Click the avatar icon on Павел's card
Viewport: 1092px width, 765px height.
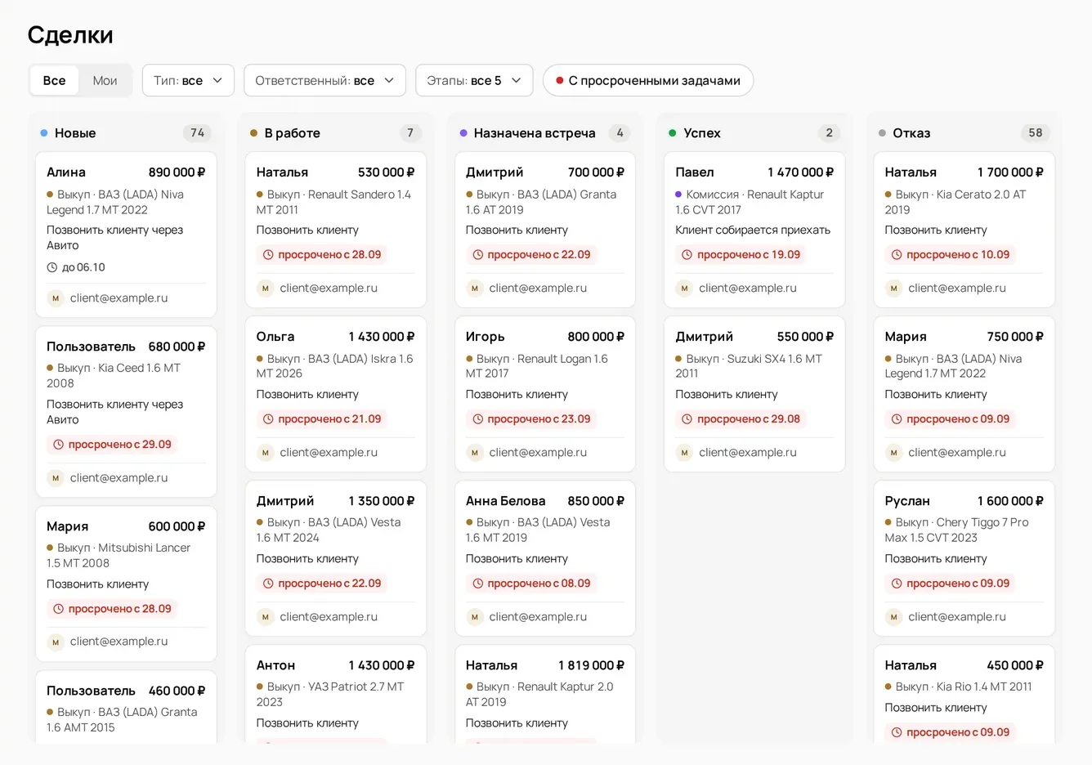(684, 288)
